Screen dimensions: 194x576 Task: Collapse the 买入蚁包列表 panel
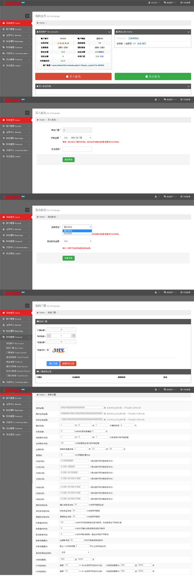pos(189,86)
